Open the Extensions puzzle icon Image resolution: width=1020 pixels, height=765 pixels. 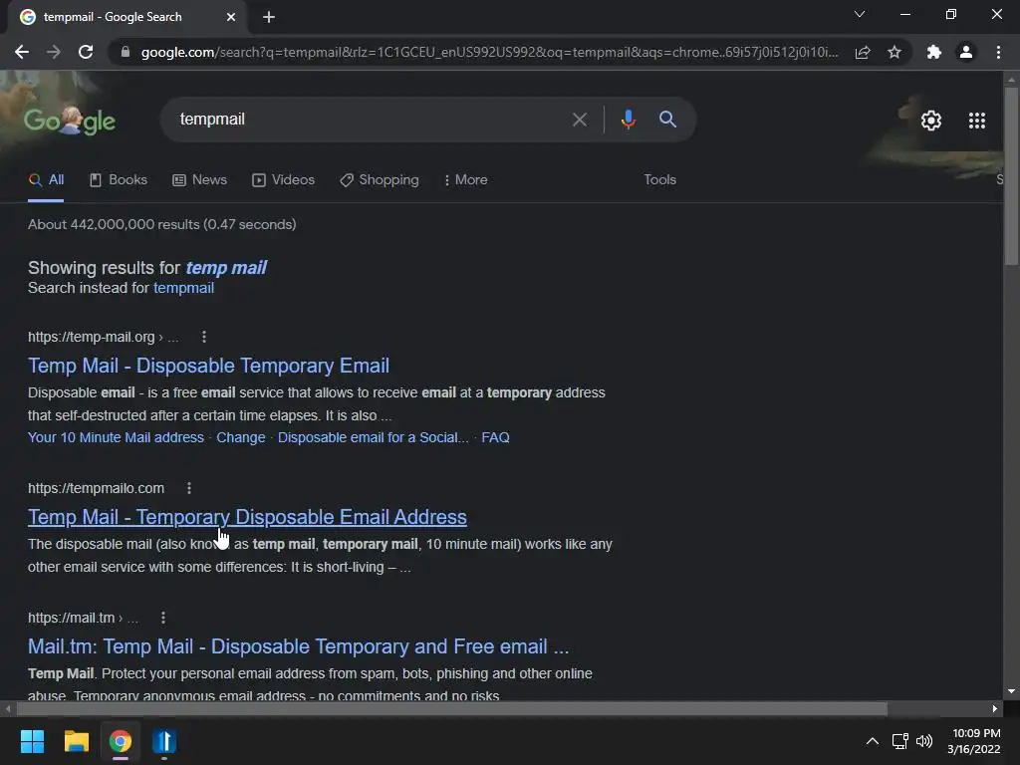(934, 52)
